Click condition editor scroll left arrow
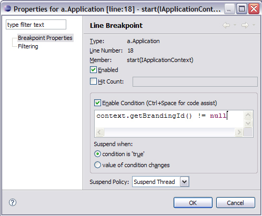The width and height of the screenshot is (262, 216). pyautogui.click(x=99, y=132)
